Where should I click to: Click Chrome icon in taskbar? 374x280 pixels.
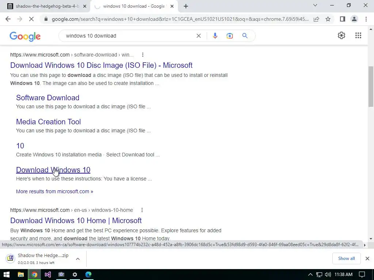tap(34, 275)
